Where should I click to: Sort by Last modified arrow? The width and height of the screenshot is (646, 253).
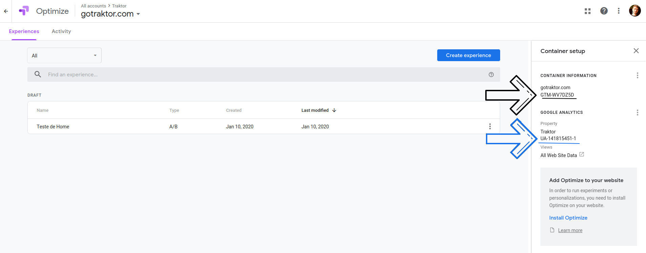tap(334, 110)
